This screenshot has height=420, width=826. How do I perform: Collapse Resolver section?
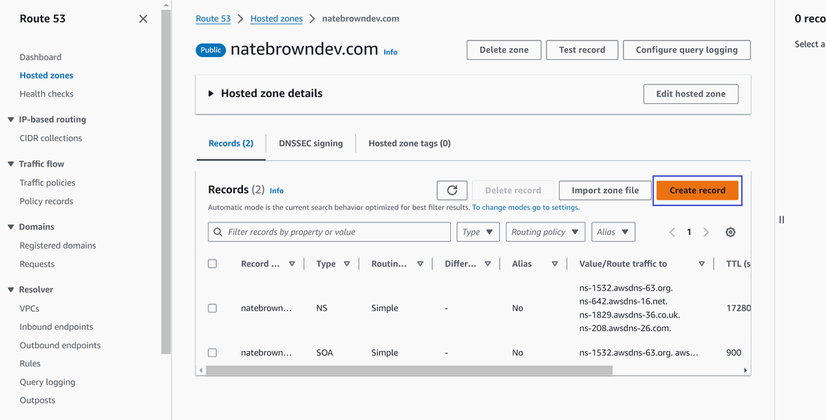[10, 290]
